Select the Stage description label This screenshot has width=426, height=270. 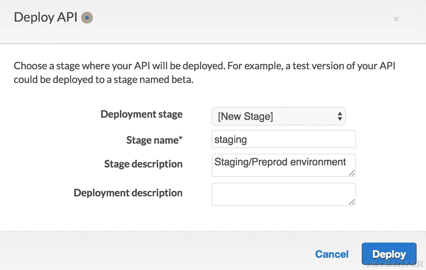tap(143, 164)
